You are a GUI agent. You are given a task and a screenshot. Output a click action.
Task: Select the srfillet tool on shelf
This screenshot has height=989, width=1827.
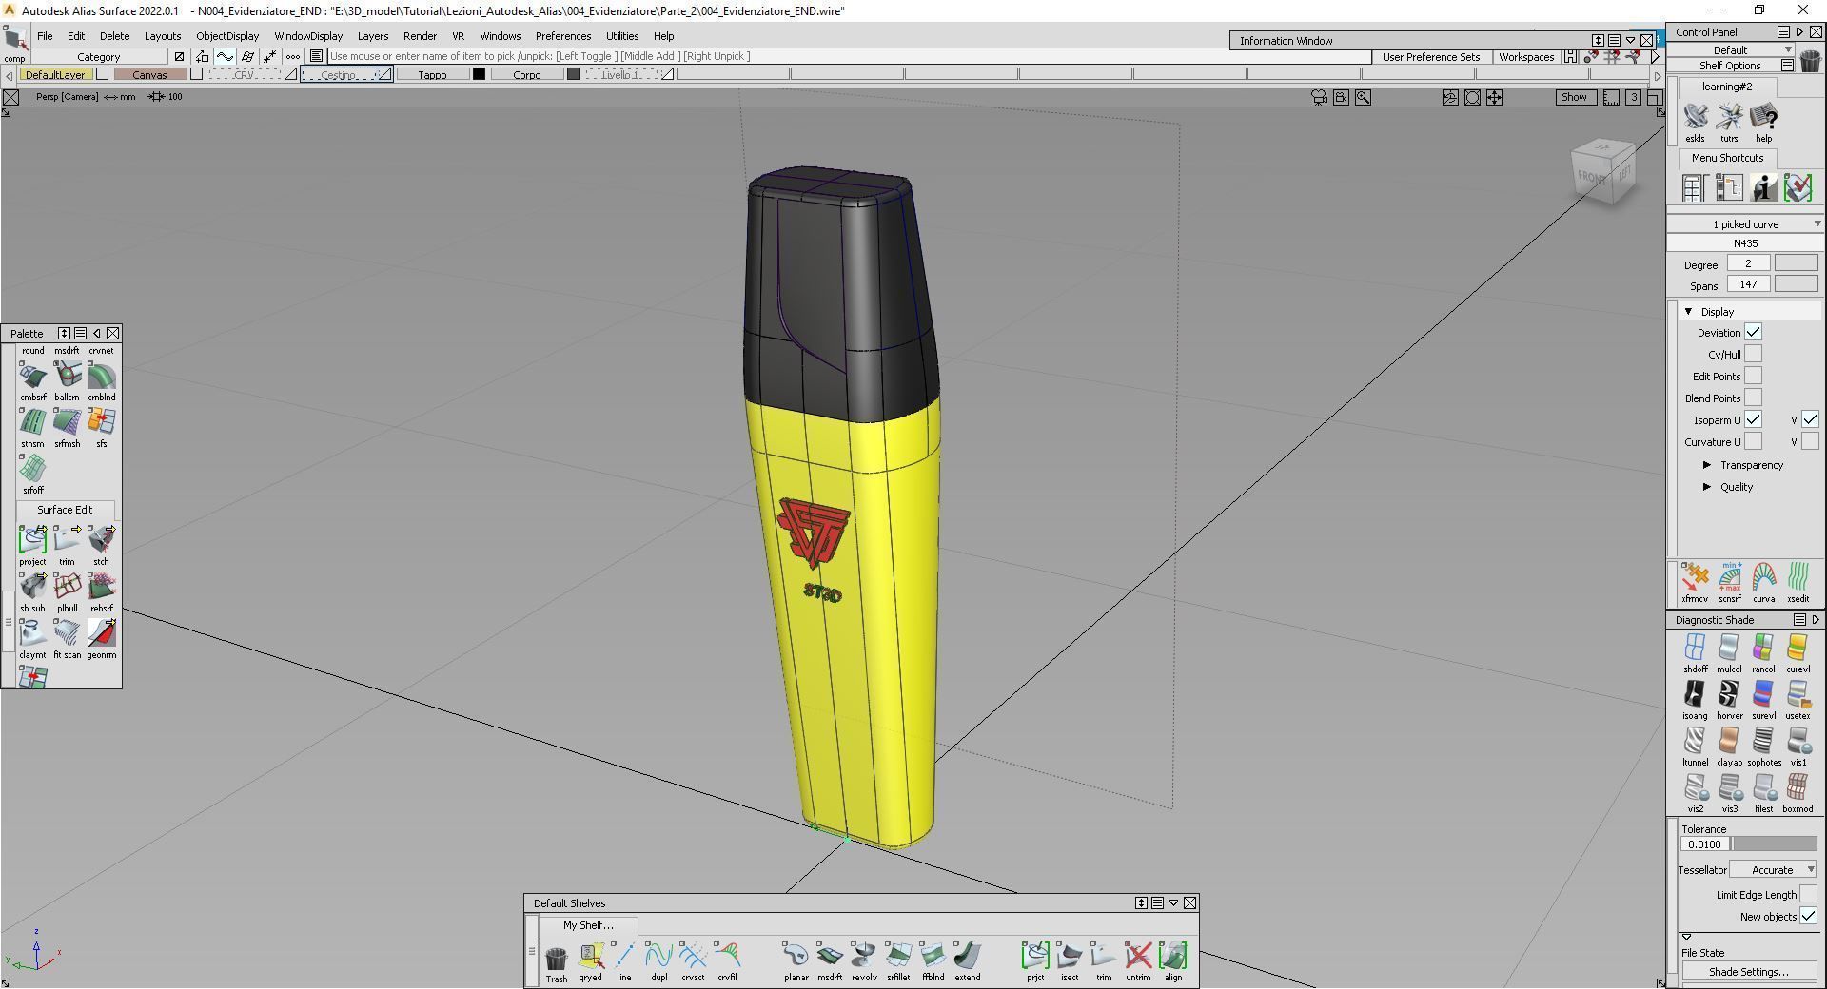point(898,955)
